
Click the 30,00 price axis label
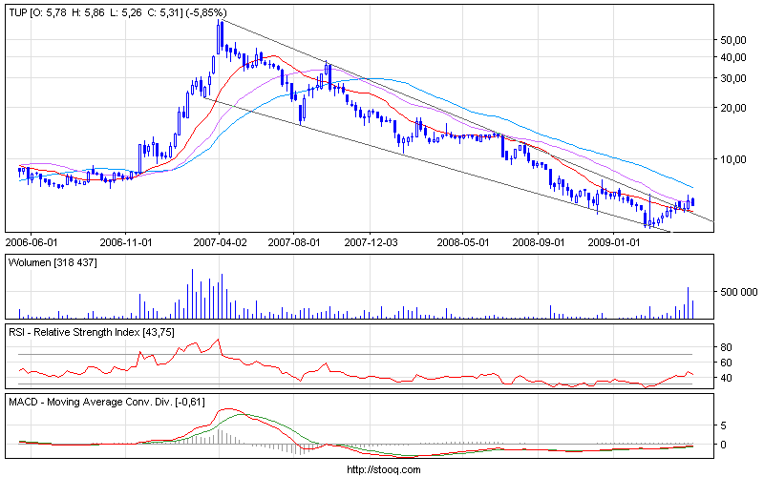pos(733,78)
